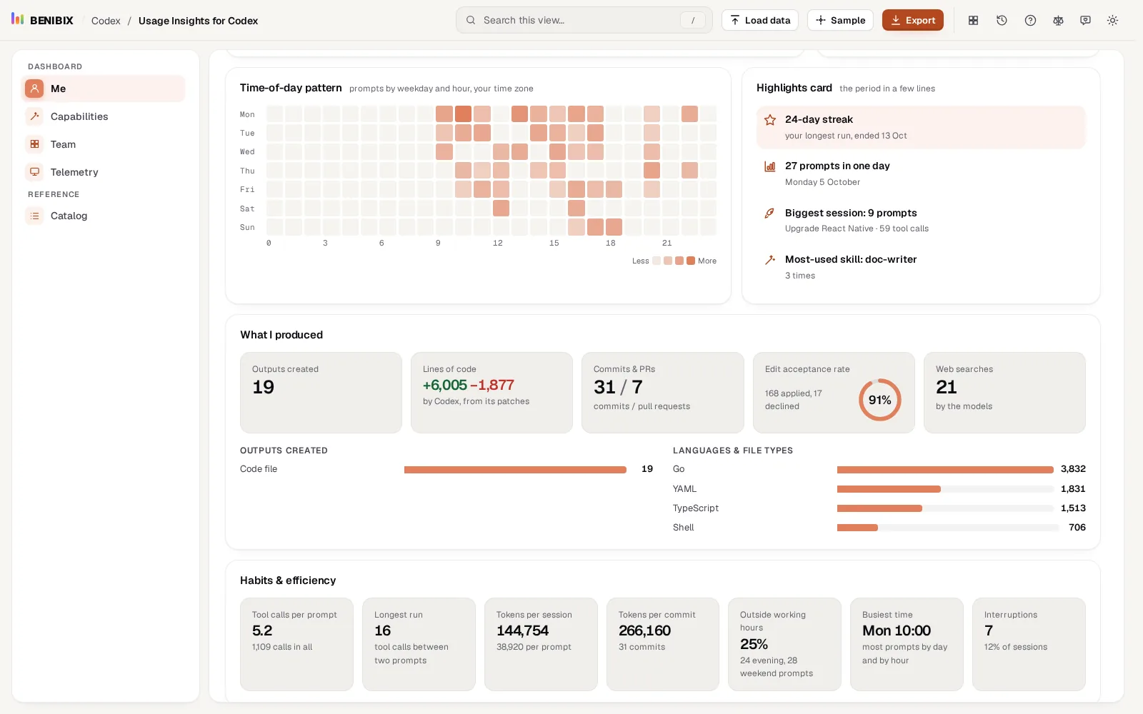Image resolution: width=1143 pixels, height=714 pixels.
Task: Select the Capabilities sidebar item
Action: 104,116
